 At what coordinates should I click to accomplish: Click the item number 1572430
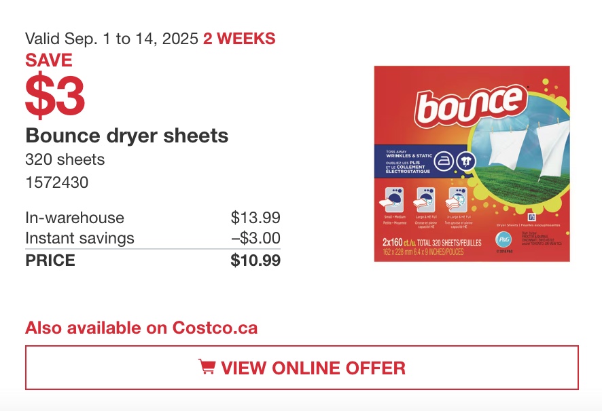tap(57, 182)
